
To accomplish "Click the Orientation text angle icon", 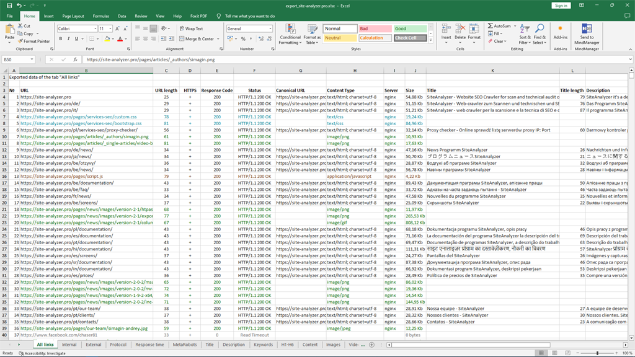I will [164, 29].
